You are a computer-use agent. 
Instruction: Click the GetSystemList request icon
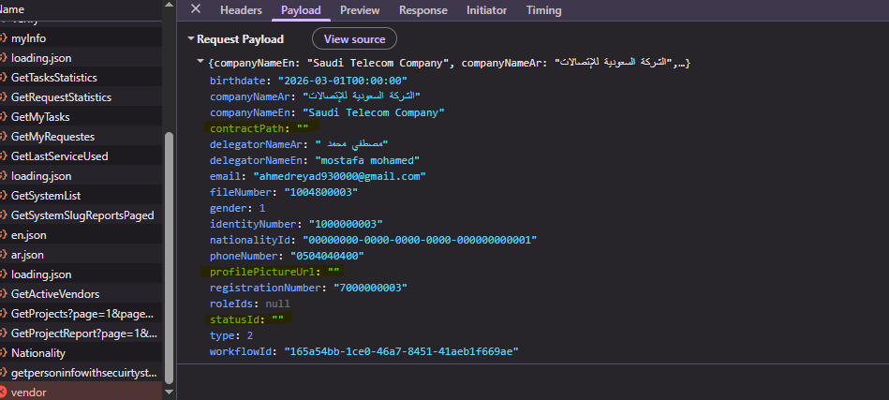click(x=3, y=196)
